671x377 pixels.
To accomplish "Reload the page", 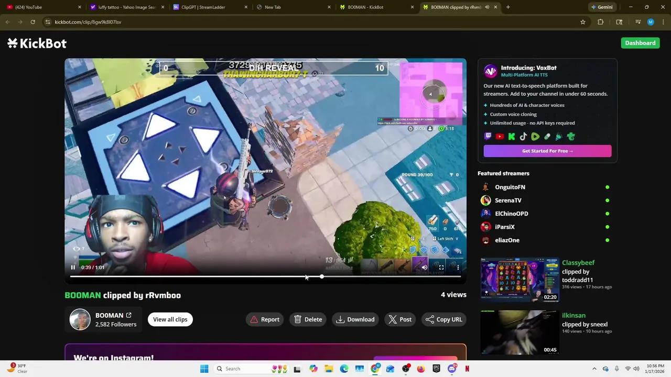I will [x=33, y=22].
